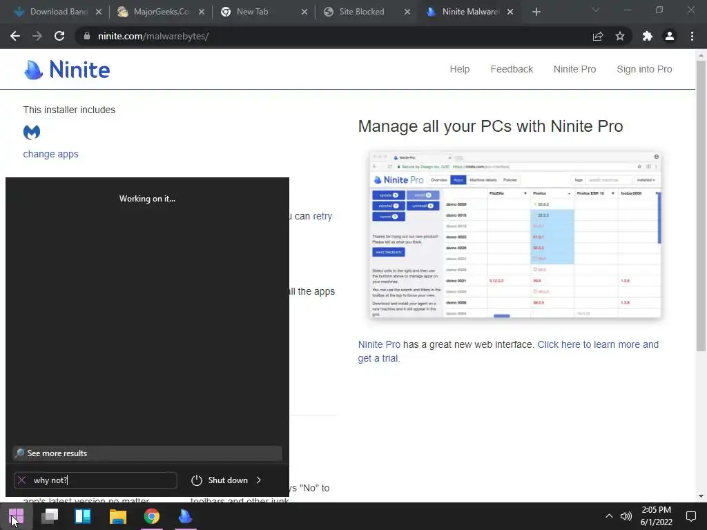
Task: Switch to the MajorGeeks.Com tab
Action: [x=160, y=12]
